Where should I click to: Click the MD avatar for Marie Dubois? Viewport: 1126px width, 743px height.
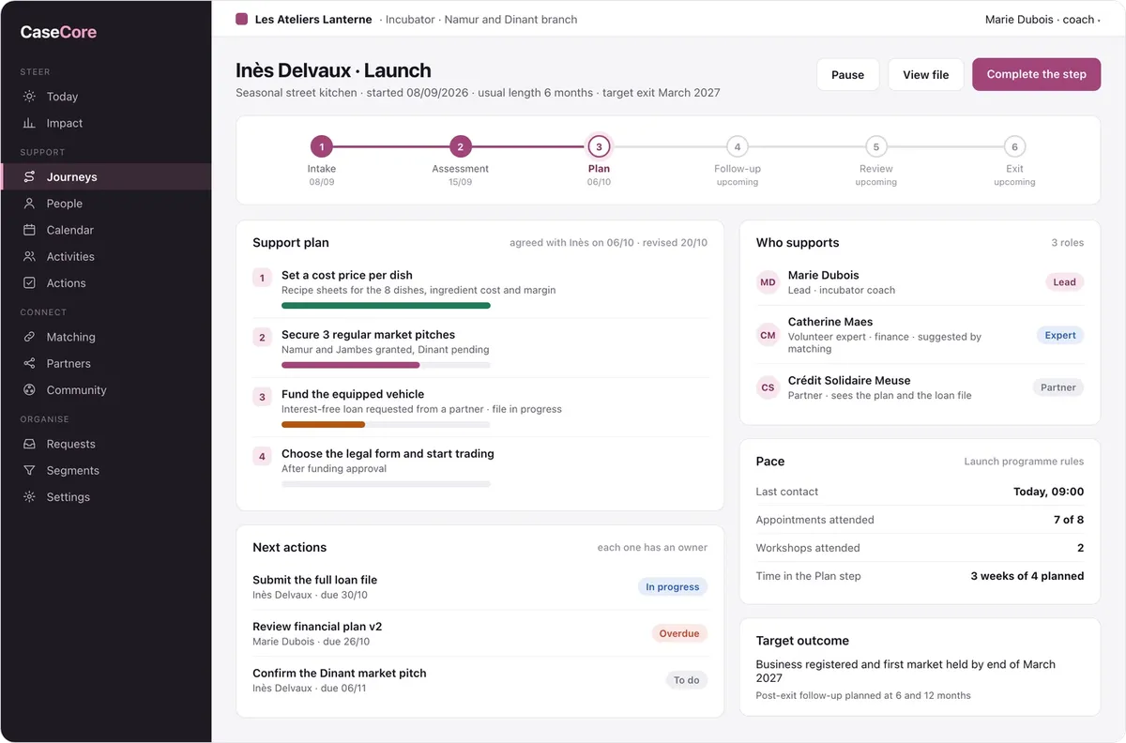point(768,282)
